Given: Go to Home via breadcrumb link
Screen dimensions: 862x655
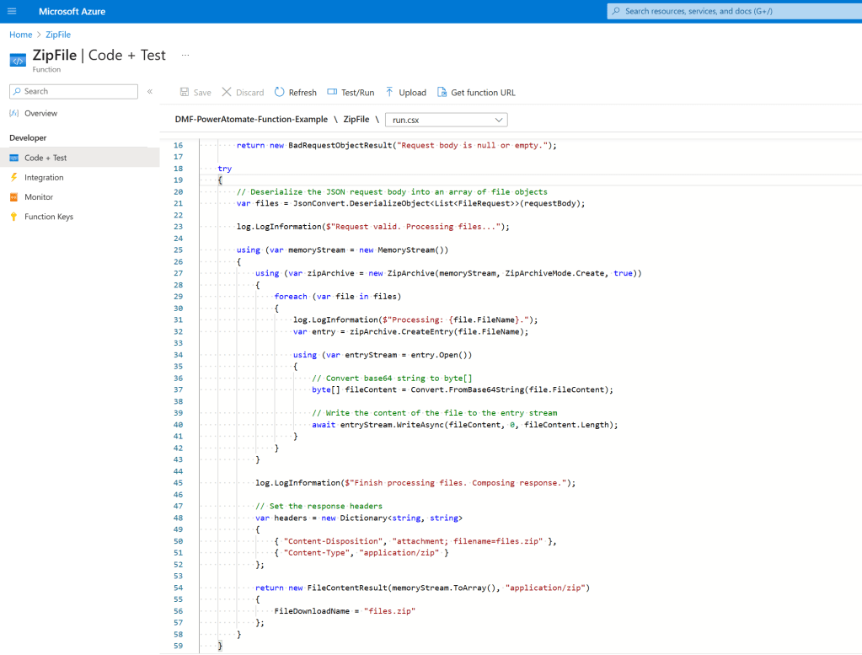Looking at the screenshot, I should point(20,35).
